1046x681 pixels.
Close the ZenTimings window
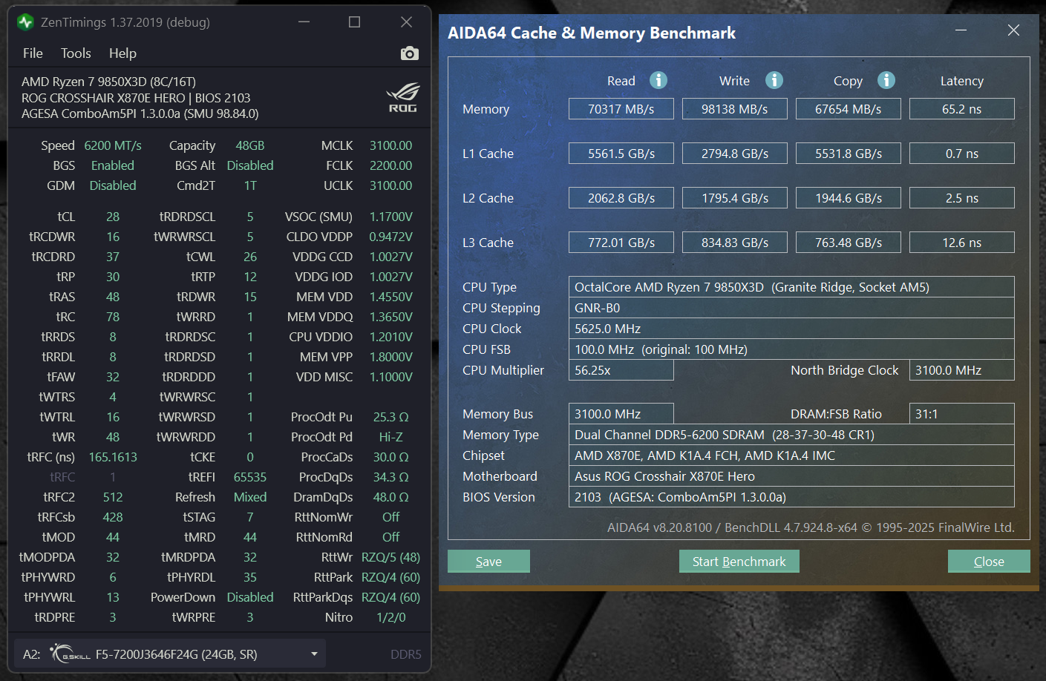(406, 22)
